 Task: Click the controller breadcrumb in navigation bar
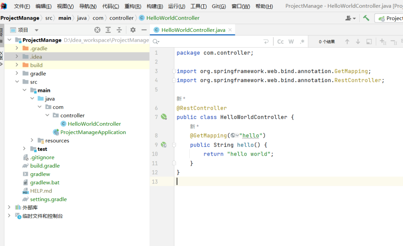tap(121, 18)
